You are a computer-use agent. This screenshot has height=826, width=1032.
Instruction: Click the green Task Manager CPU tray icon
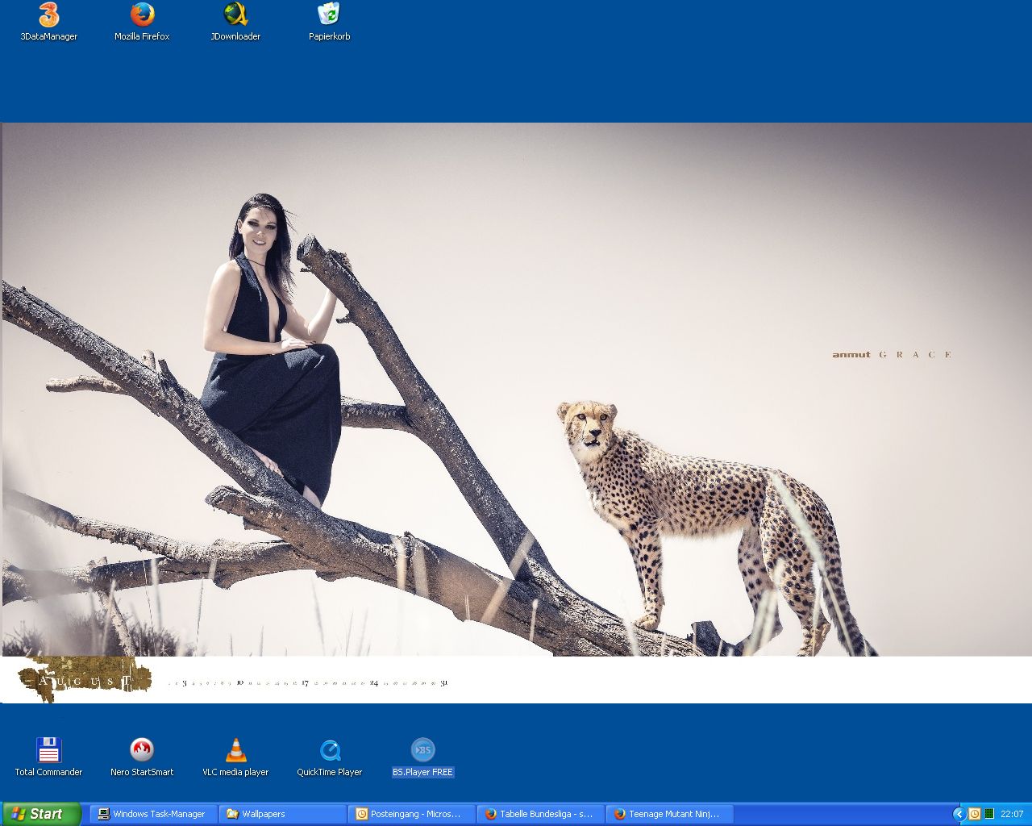pos(989,814)
